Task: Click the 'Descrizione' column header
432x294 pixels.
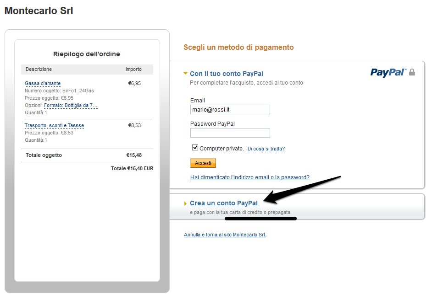Action: coord(39,69)
